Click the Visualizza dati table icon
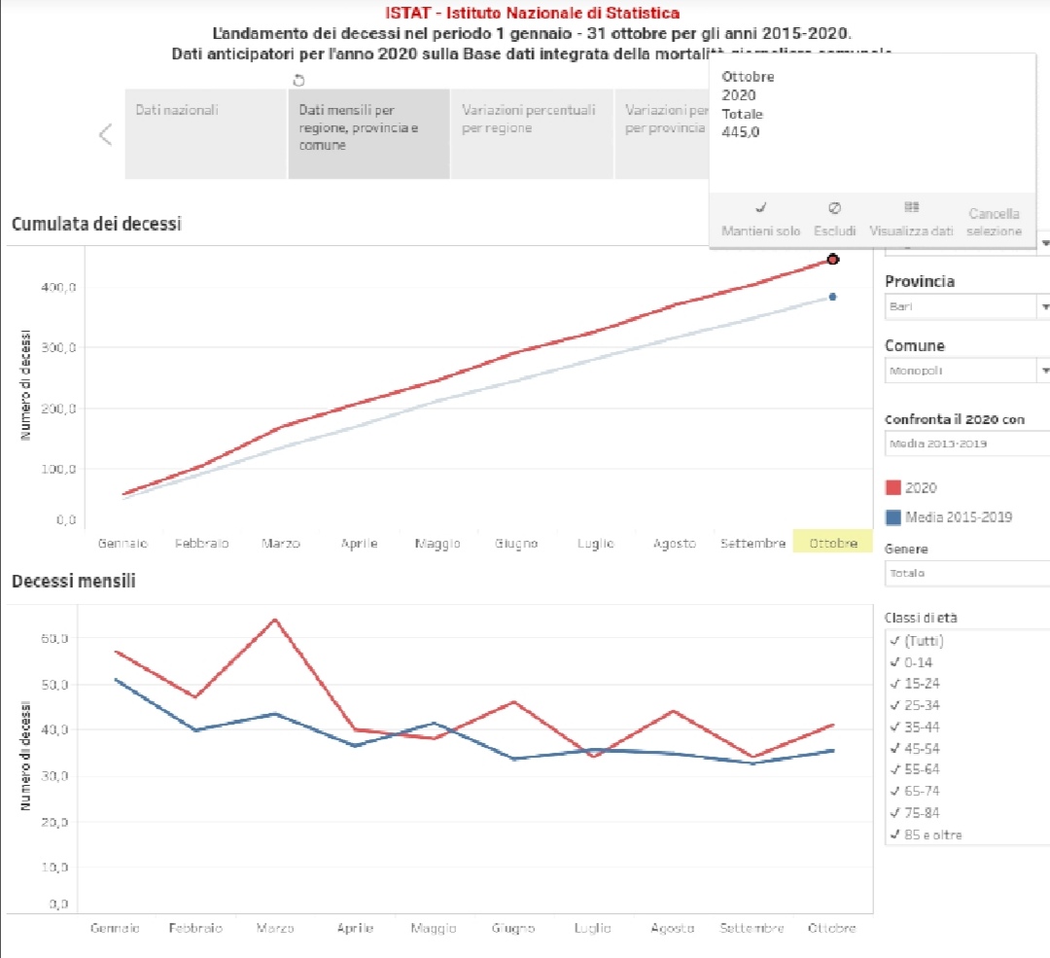 tap(911, 207)
